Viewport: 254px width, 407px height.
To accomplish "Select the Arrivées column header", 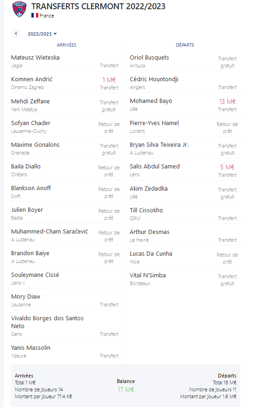I will 67,45.
